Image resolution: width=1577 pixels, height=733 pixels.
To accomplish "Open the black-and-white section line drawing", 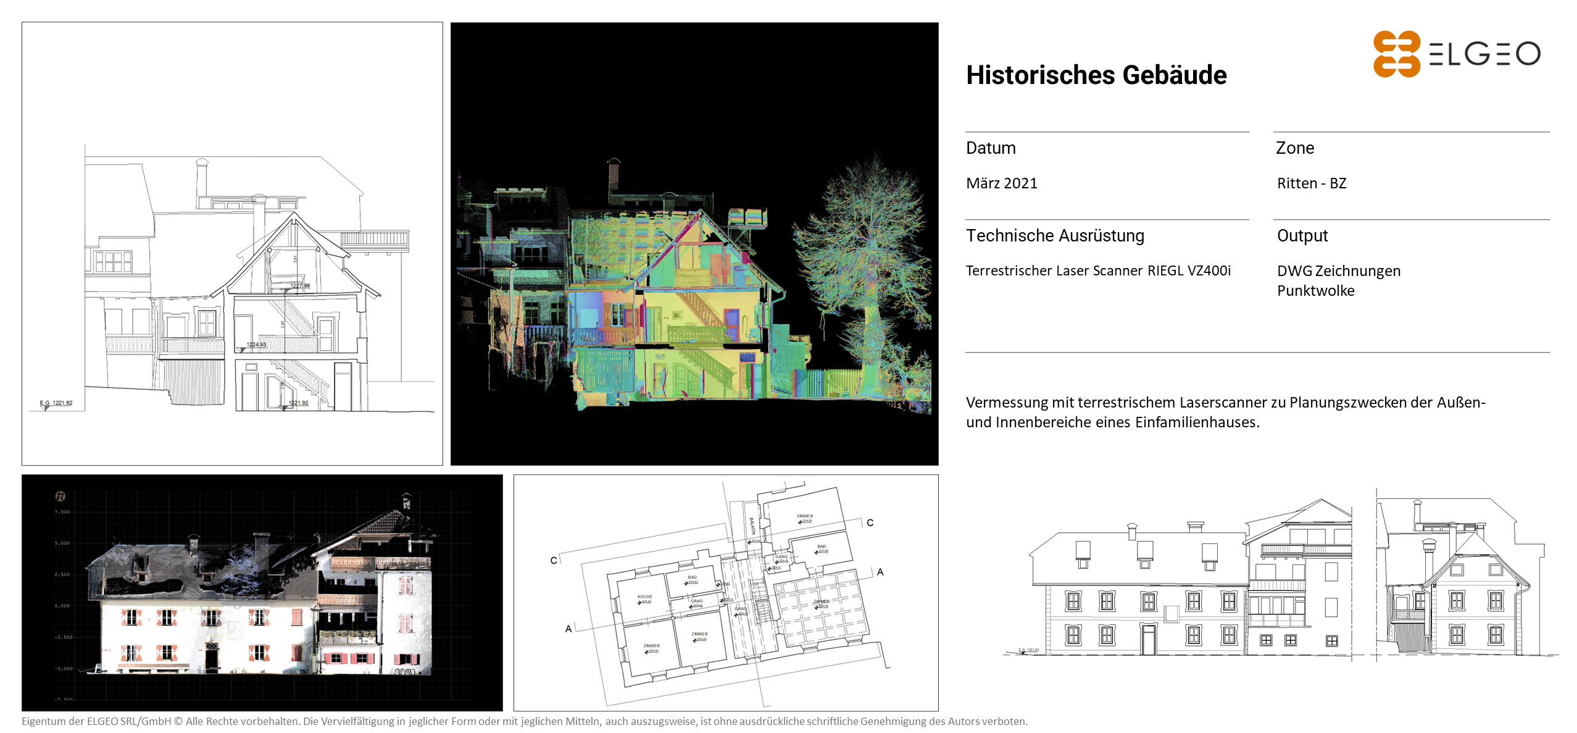I will click(x=232, y=244).
